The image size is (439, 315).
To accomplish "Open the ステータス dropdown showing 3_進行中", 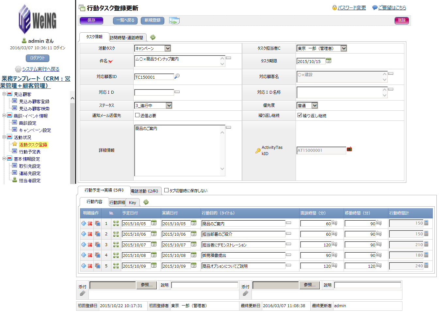I will coord(169,105).
